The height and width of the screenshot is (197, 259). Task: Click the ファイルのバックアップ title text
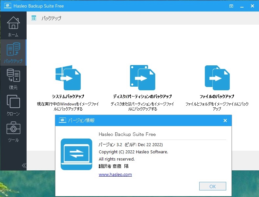(217, 96)
